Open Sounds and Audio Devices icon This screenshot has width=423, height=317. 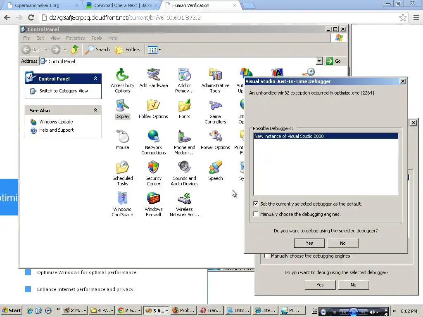[185, 173]
